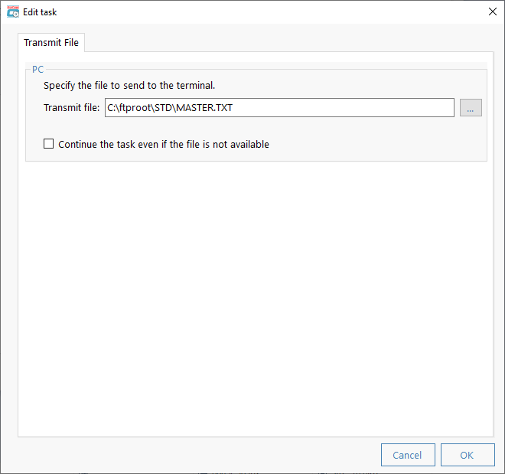Image resolution: width=505 pixels, height=474 pixels.
Task: Click the "Continue the task" checkbox label text
Action: [x=164, y=144]
